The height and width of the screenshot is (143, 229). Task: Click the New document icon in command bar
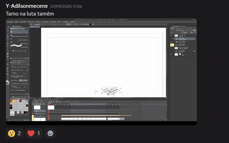tap(34, 24)
